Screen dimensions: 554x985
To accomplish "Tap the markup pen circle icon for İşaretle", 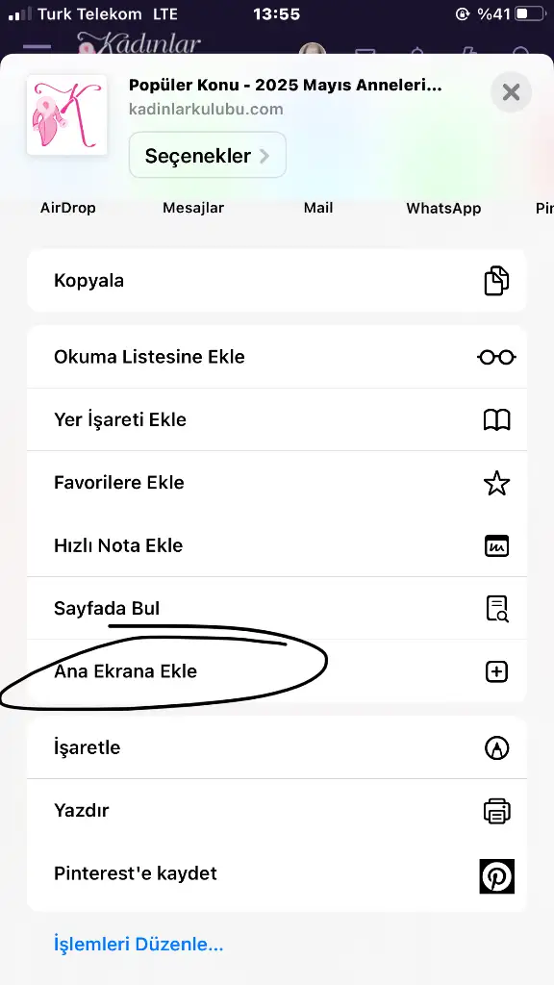I will tap(496, 747).
